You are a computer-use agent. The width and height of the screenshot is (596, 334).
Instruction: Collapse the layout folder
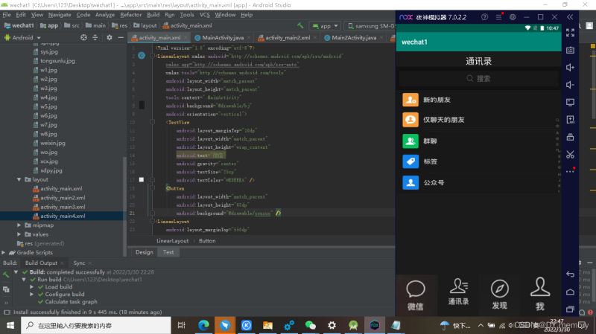(x=19, y=179)
